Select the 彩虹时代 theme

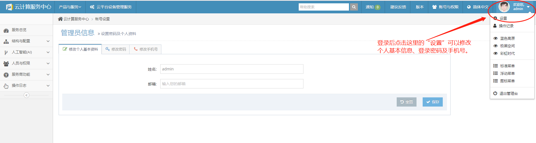click(x=507, y=53)
